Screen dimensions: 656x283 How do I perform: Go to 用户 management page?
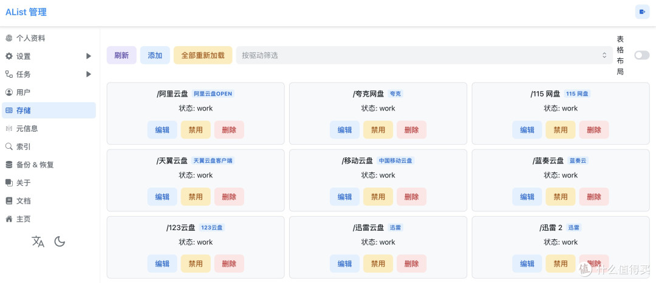pyautogui.click(x=49, y=92)
